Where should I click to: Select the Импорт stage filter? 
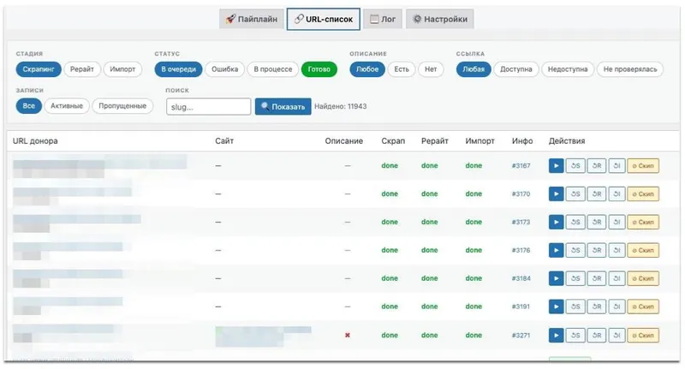tap(122, 69)
